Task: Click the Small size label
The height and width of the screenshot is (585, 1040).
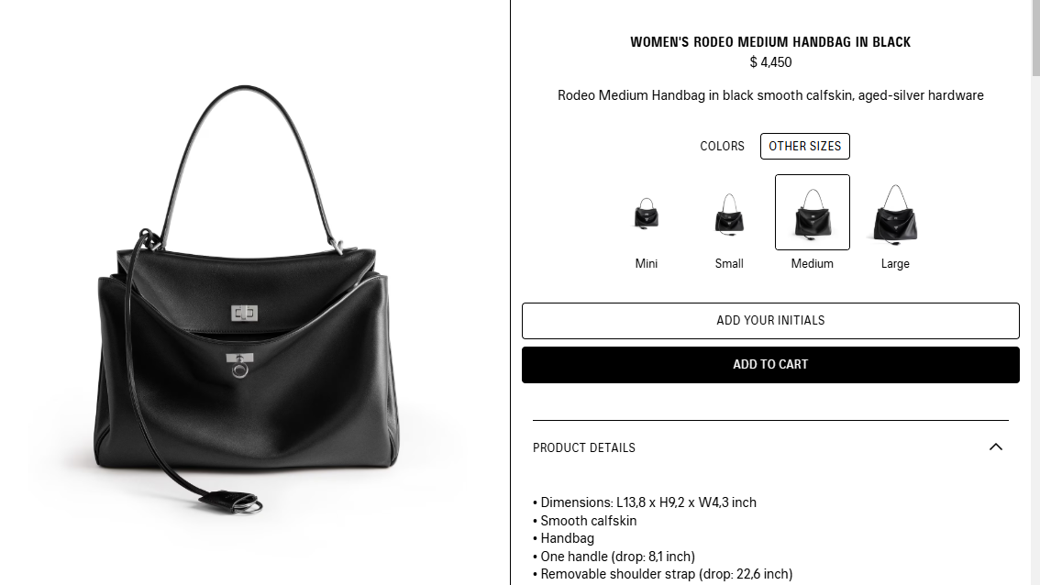Action: (x=729, y=263)
